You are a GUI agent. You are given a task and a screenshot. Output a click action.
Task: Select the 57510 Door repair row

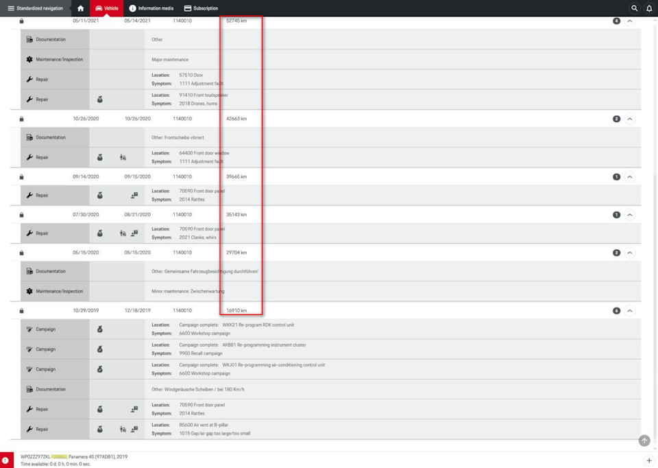[330, 80]
